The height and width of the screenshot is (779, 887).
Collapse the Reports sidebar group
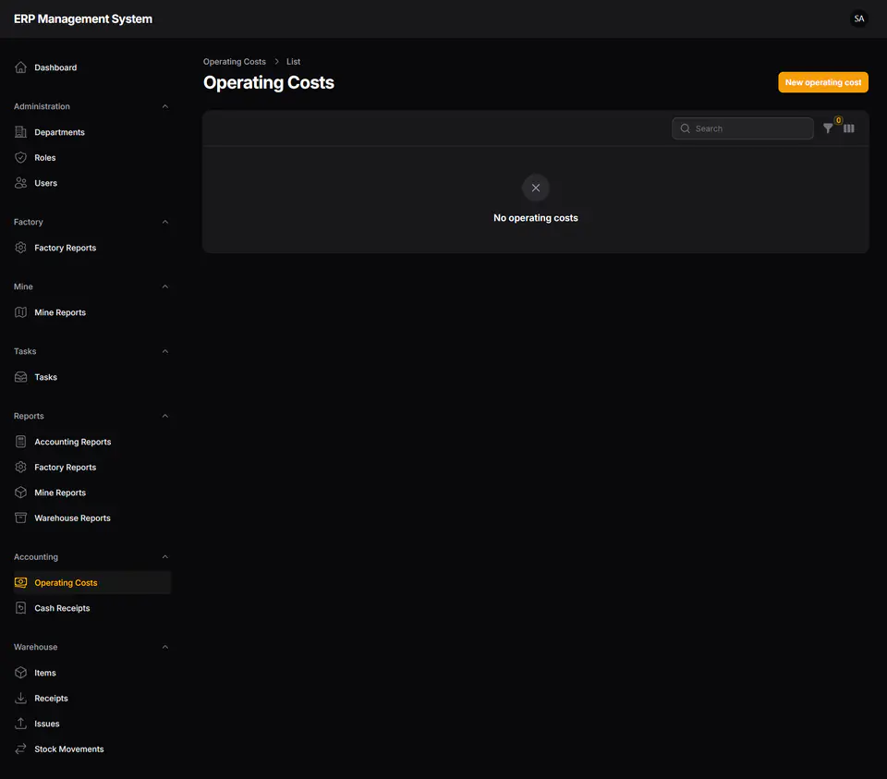click(x=165, y=416)
